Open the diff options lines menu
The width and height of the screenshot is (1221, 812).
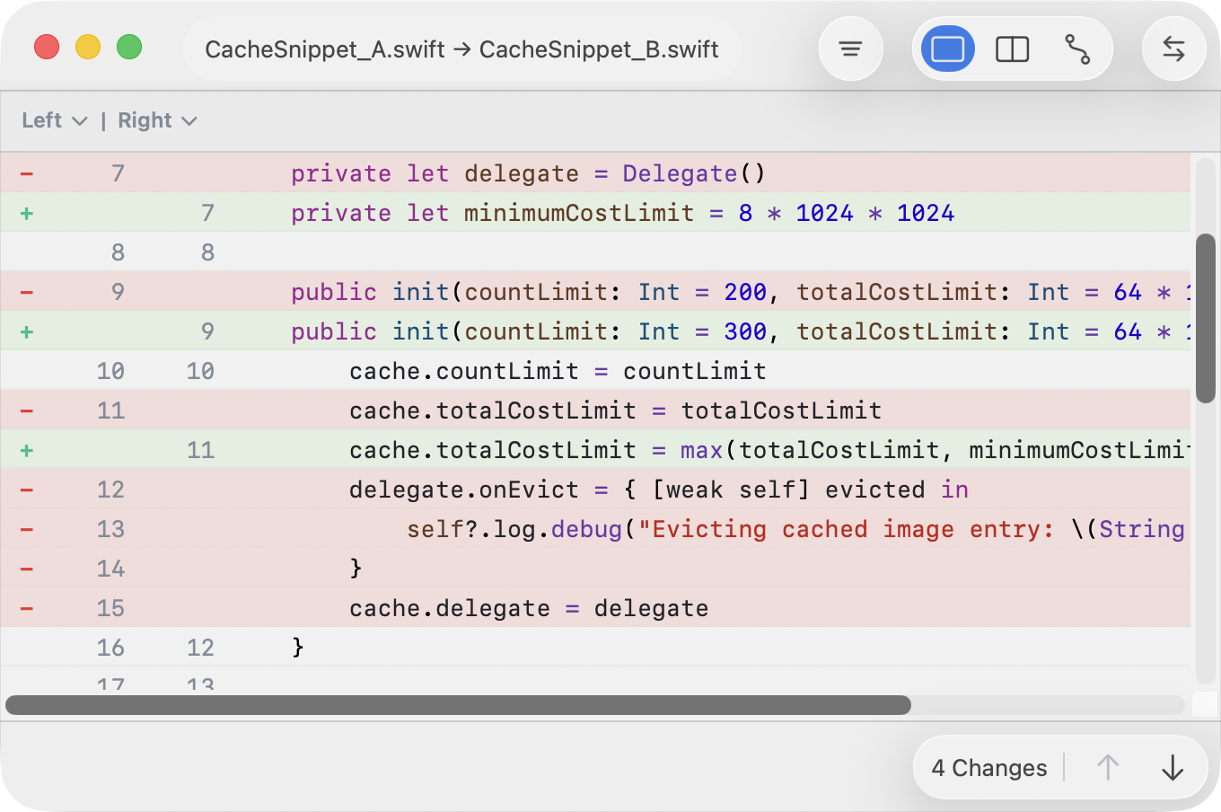[850, 49]
